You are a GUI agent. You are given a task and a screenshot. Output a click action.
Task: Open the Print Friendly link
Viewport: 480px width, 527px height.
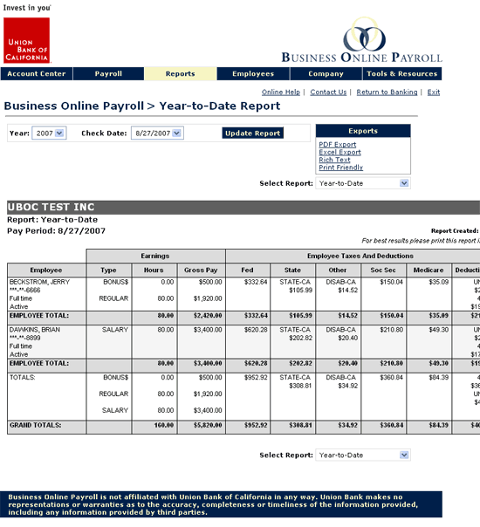341,168
